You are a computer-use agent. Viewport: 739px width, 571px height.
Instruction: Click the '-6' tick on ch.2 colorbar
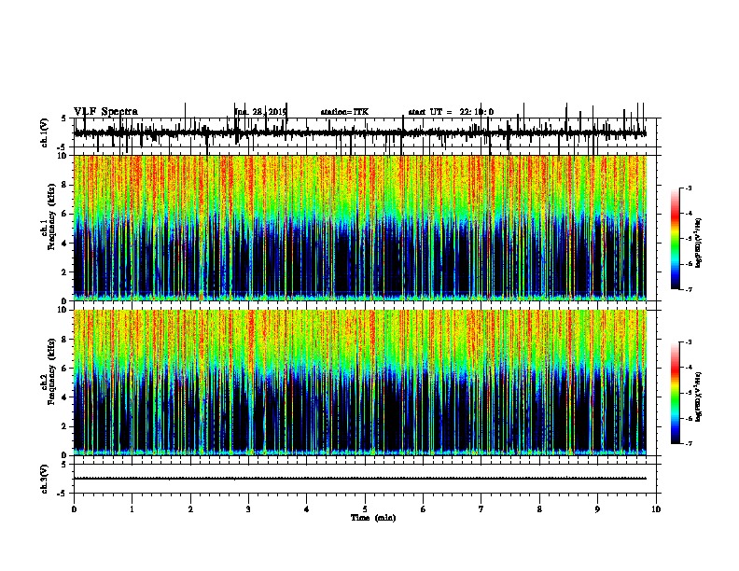tap(688, 418)
